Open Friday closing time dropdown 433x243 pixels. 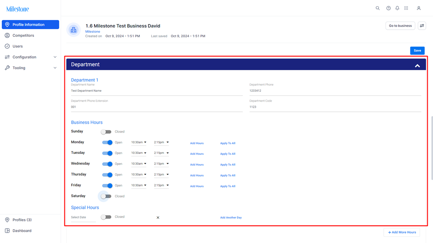click(x=161, y=185)
